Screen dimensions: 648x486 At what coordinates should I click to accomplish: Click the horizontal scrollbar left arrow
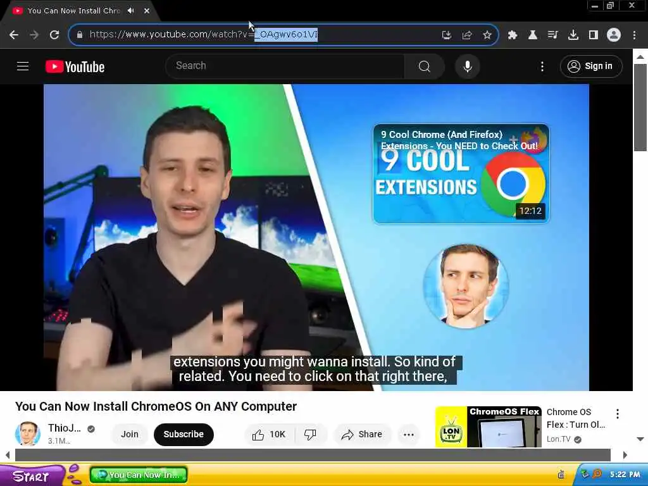tap(8, 455)
